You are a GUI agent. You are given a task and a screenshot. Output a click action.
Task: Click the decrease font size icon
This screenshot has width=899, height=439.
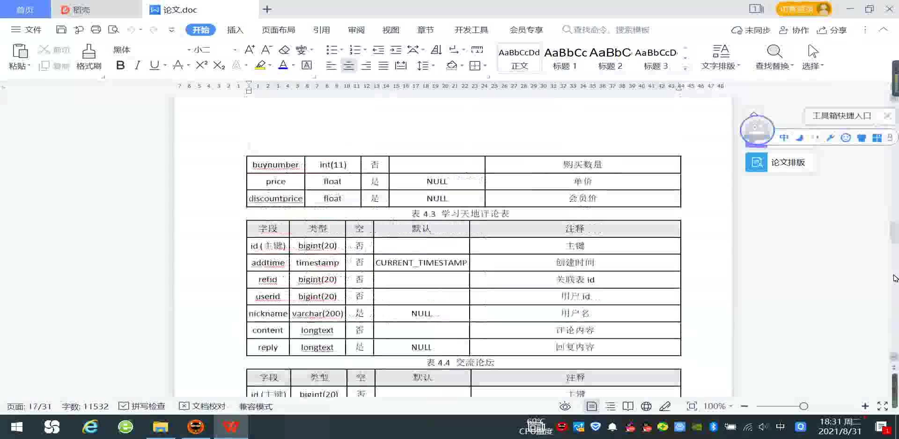(267, 50)
